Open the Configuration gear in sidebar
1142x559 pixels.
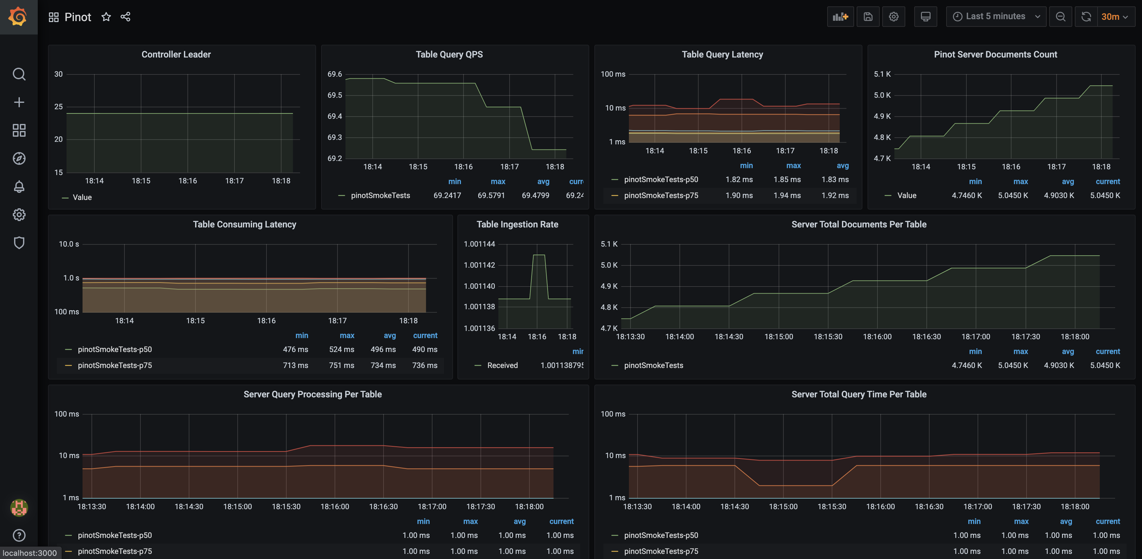(x=19, y=215)
